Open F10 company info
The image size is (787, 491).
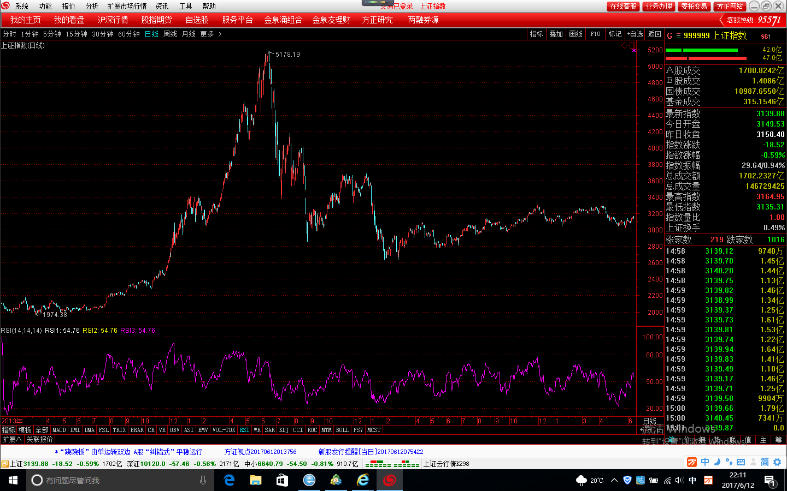coord(596,34)
